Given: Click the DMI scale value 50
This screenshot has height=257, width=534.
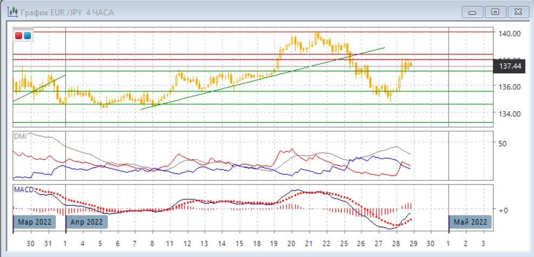Looking at the screenshot, I should pos(503,144).
